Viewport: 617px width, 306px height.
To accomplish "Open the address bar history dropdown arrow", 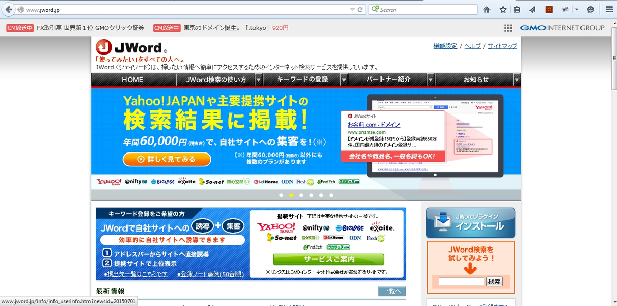I will pos(352,9).
